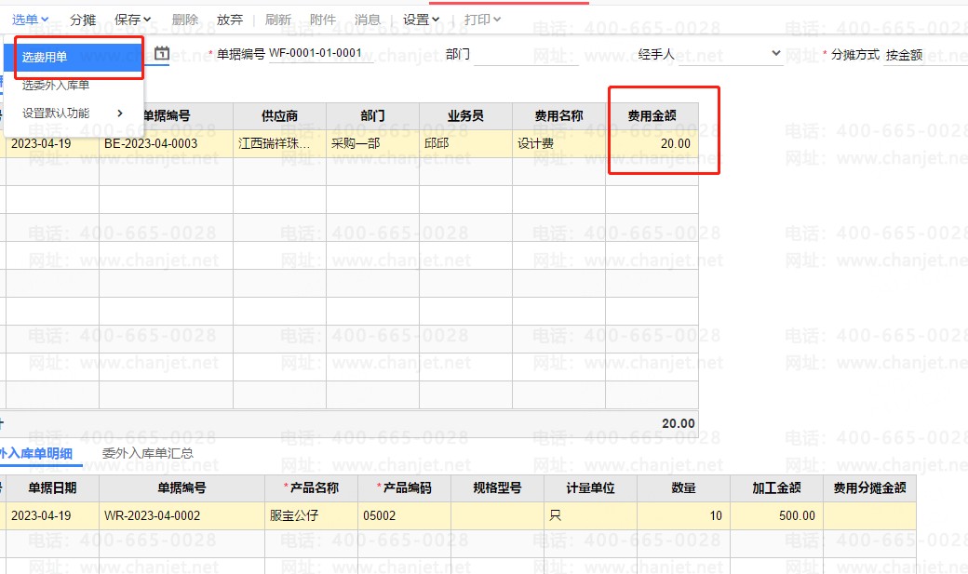Image resolution: width=968 pixels, height=574 pixels.
Task: Expand the 经手人 dropdown arrow
Action: (x=776, y=54)
